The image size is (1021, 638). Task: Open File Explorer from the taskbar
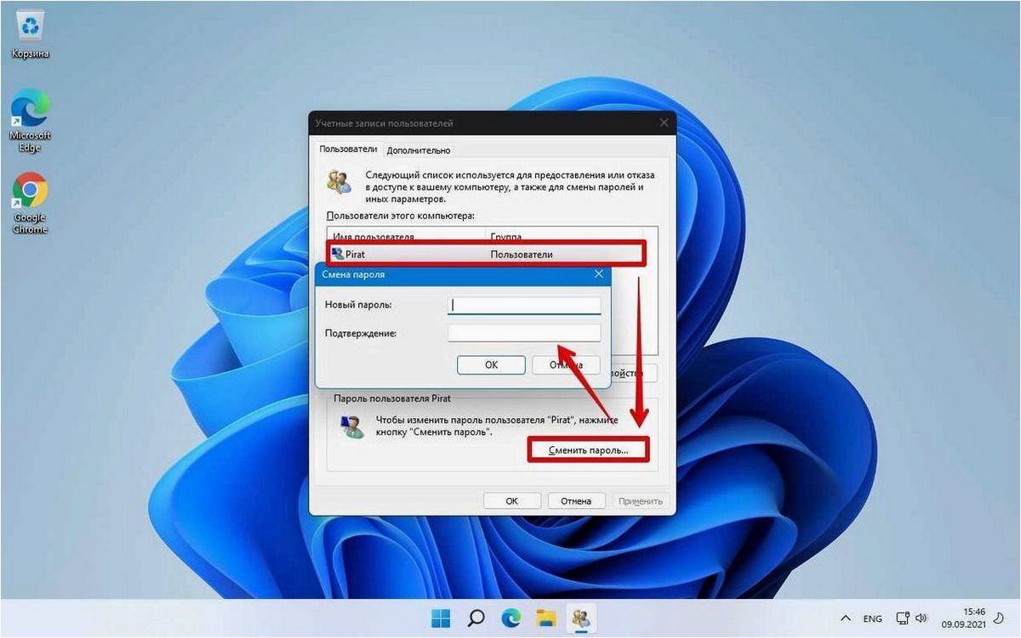(x=547, y=617)
